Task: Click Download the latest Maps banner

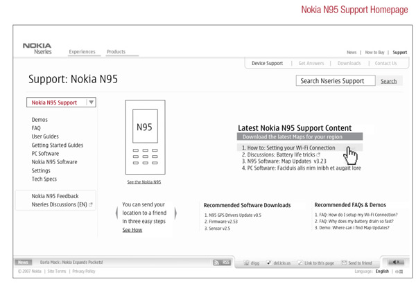Action: 300,137
